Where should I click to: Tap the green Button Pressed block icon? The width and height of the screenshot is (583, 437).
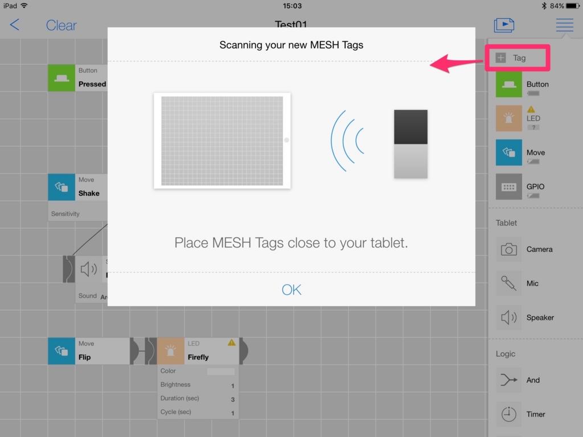pos(61,78)
